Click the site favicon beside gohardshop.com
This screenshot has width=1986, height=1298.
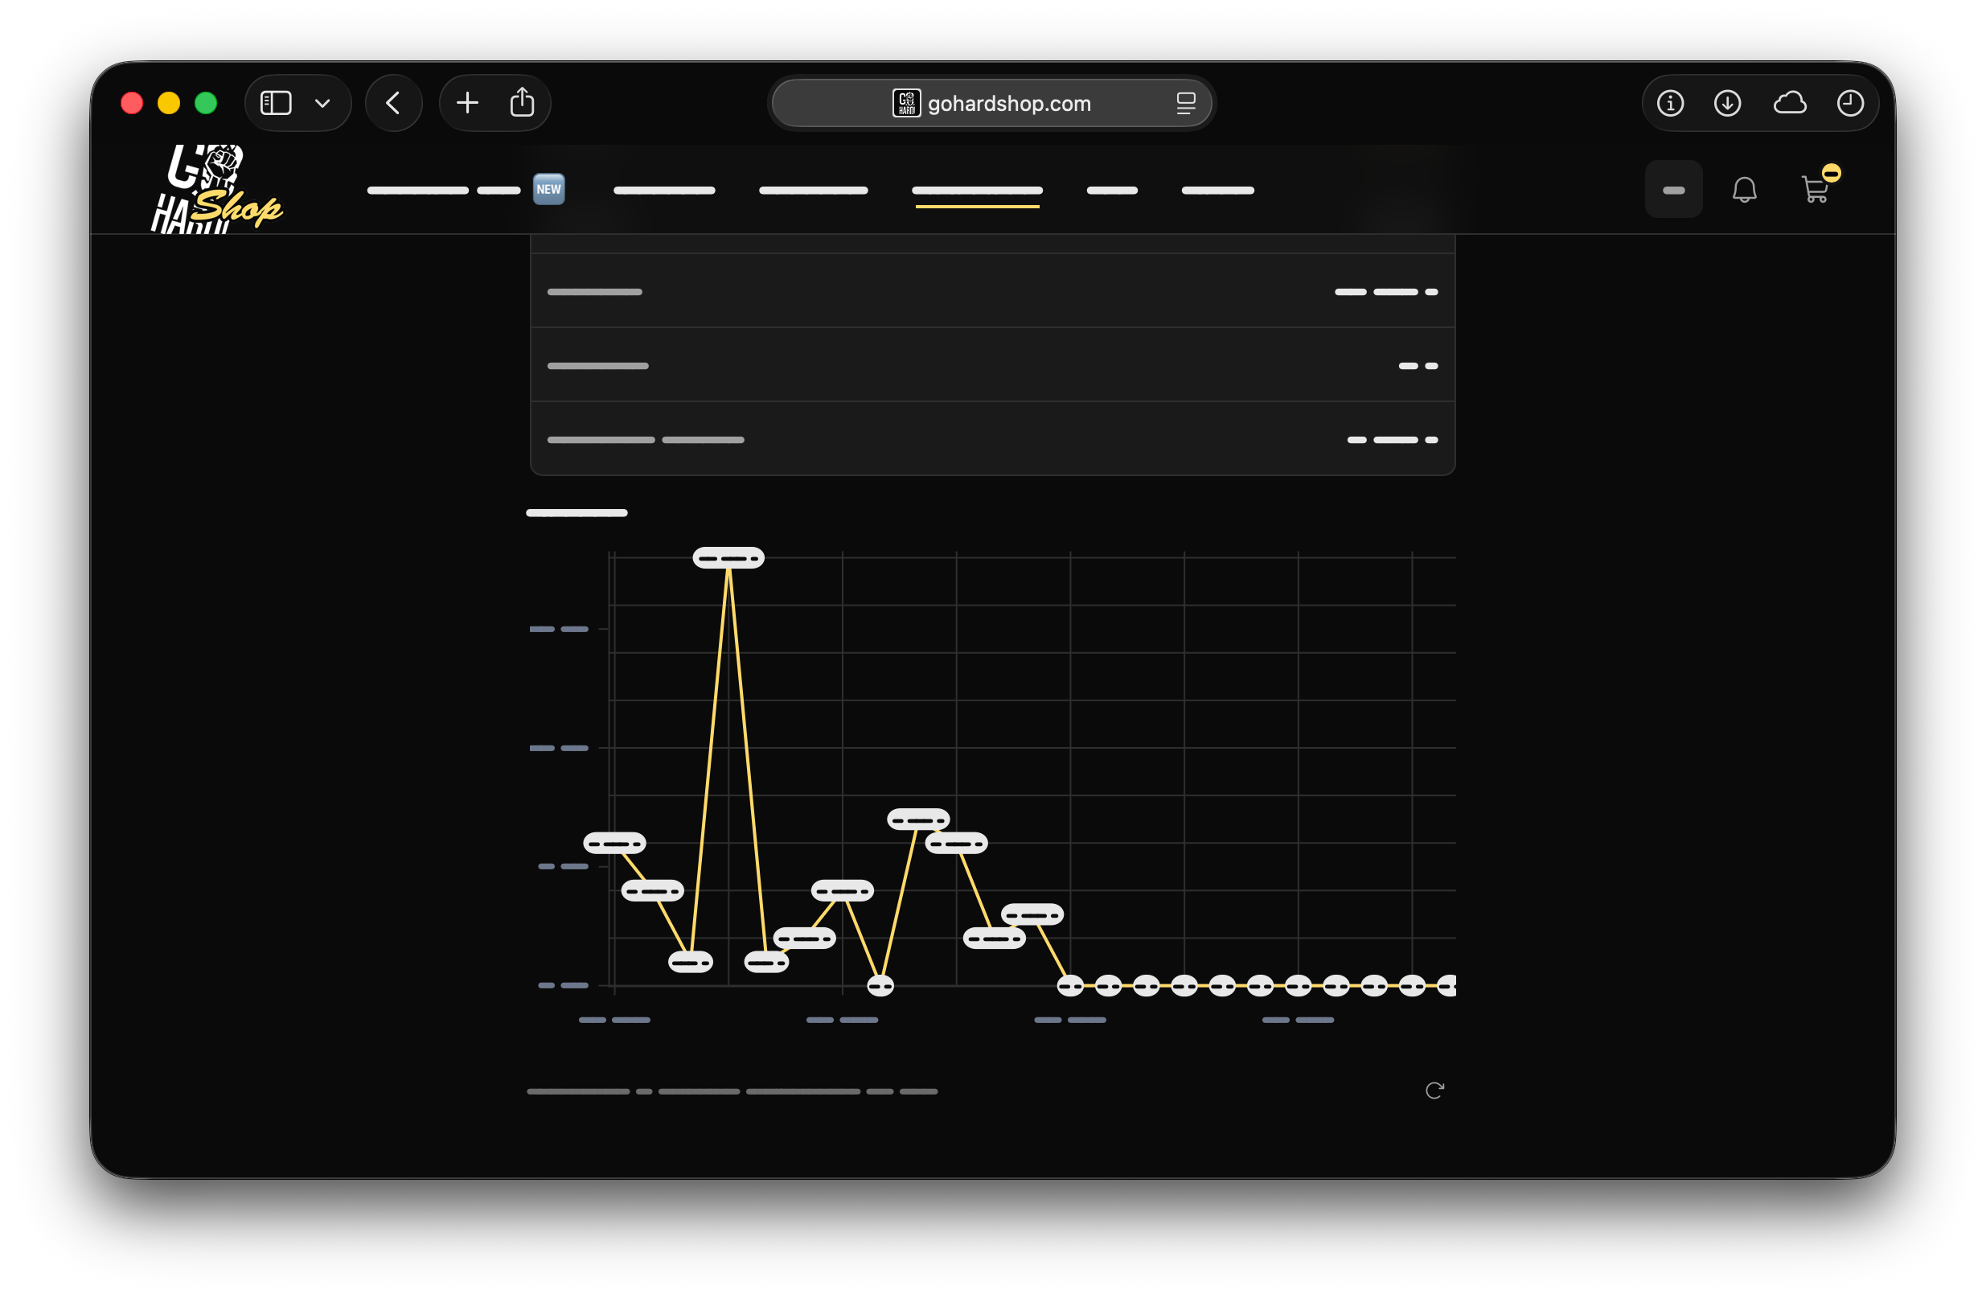[x=906, y=104]
